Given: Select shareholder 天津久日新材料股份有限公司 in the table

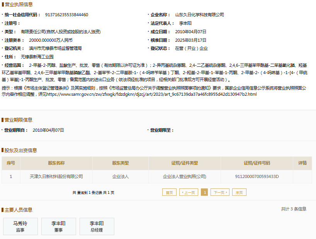Looking at the screenshot, I should click(56, 176).
